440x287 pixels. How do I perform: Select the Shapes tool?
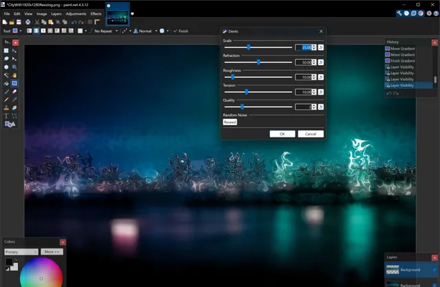(10, 124)
